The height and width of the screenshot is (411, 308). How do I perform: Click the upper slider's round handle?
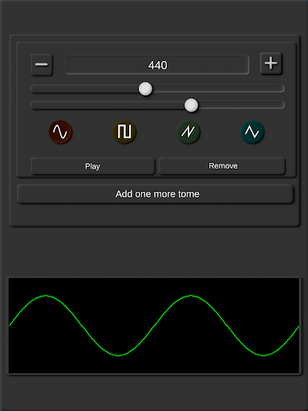(145, 89)
